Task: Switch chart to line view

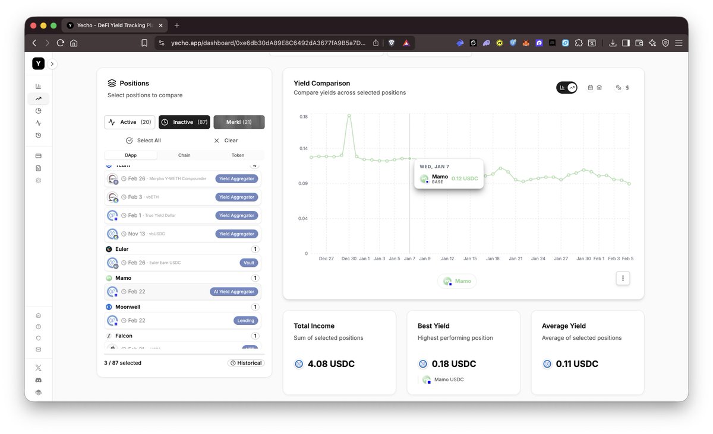Action: point(572,88)
